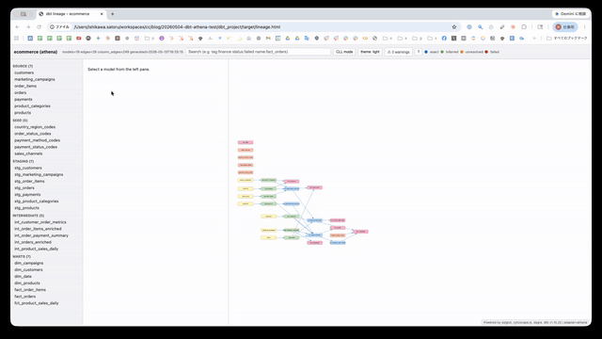Focus the lineage search box
This screenshot has height=339, width=602.
click(258, 52)
